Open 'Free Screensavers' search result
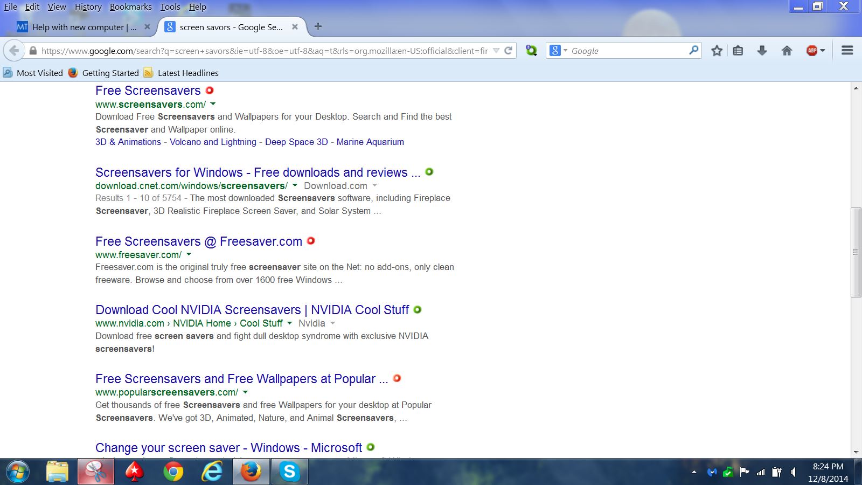This screenshot has height=485, width=862. click(148, 91)
